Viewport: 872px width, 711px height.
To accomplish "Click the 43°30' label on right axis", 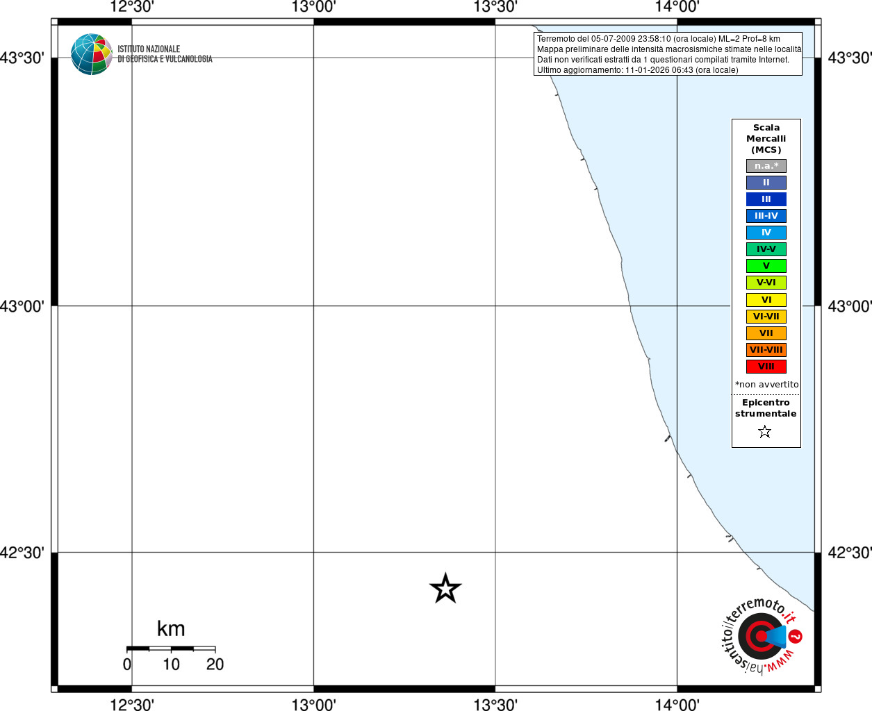I will [850, 58].
